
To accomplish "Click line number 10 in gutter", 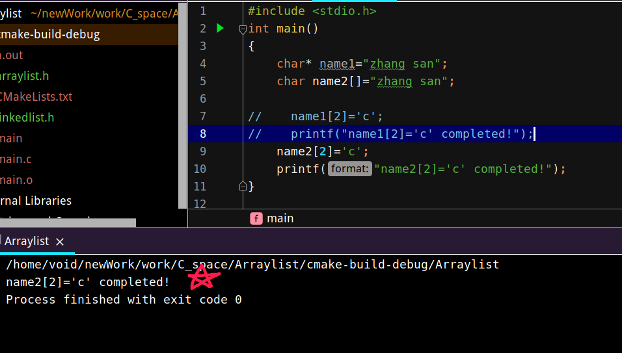I will (x=200, y=169).
